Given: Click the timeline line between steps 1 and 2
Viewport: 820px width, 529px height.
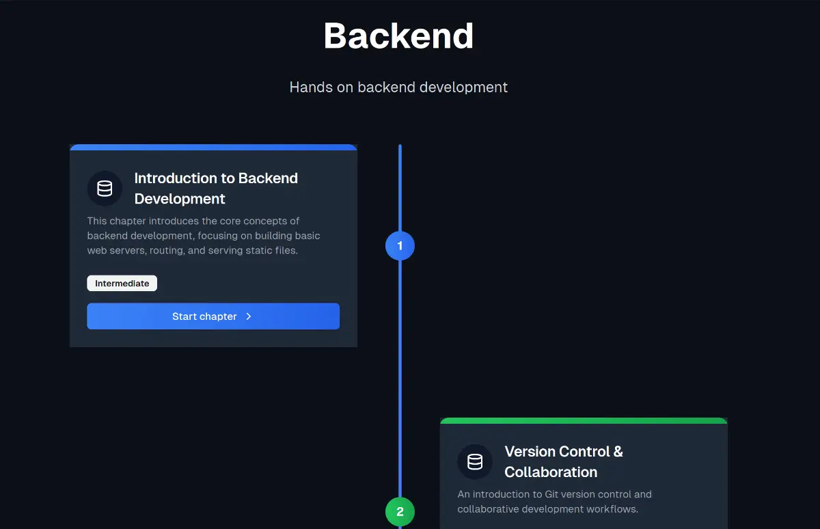Looking at the screenshot, I should 400,376.
